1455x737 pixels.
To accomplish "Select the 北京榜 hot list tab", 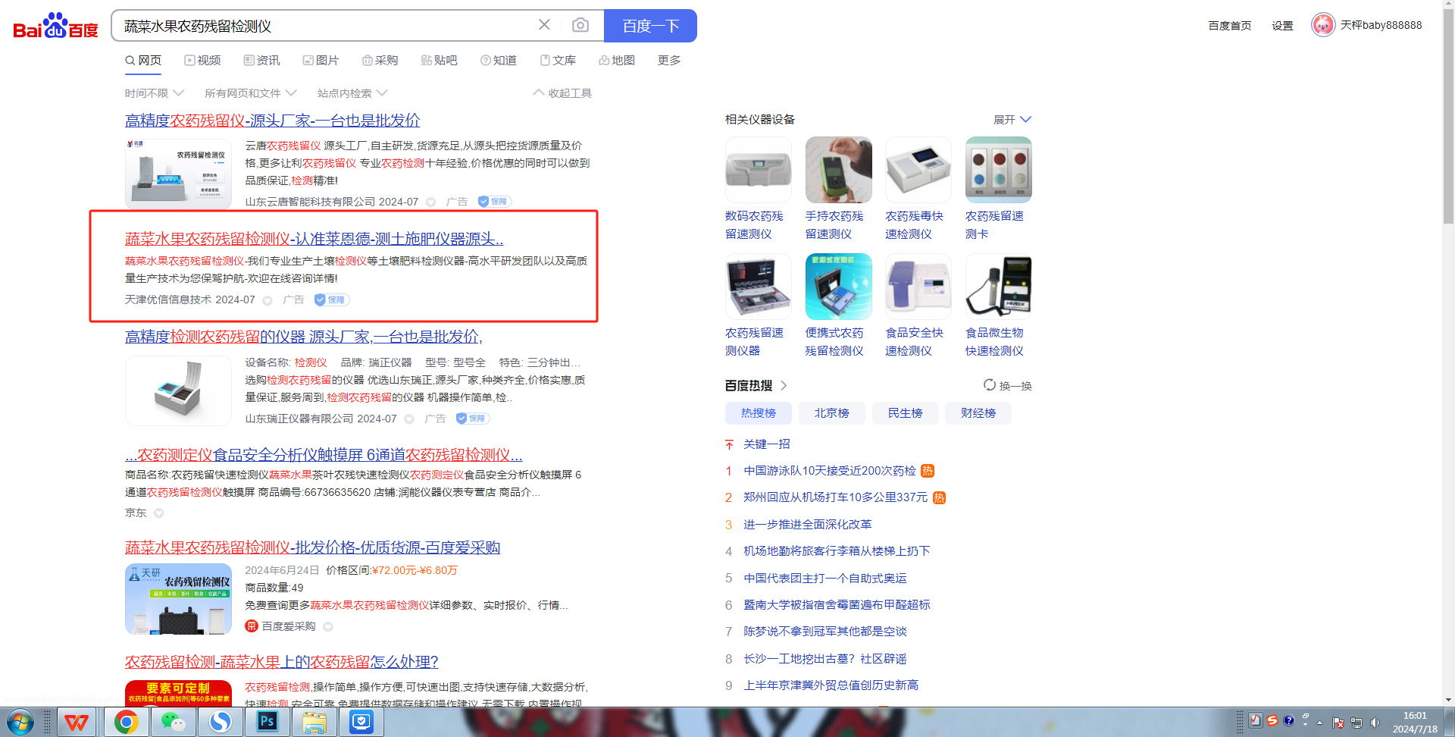I will [831, 413].
